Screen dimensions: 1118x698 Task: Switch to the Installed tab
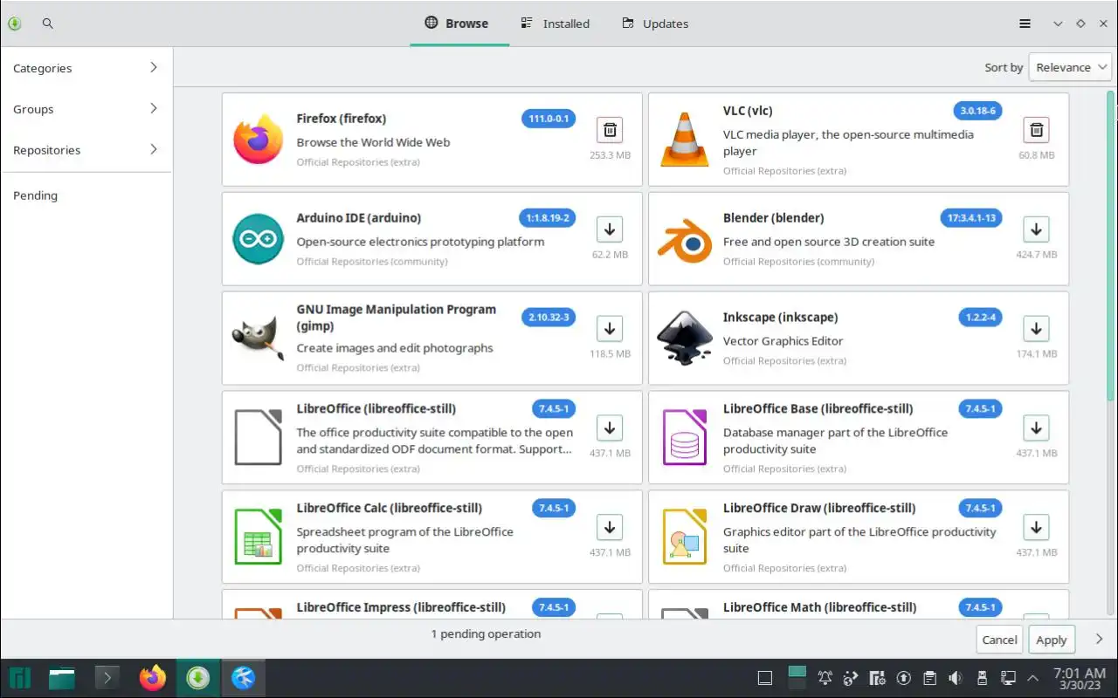click(x=556, y=24)
